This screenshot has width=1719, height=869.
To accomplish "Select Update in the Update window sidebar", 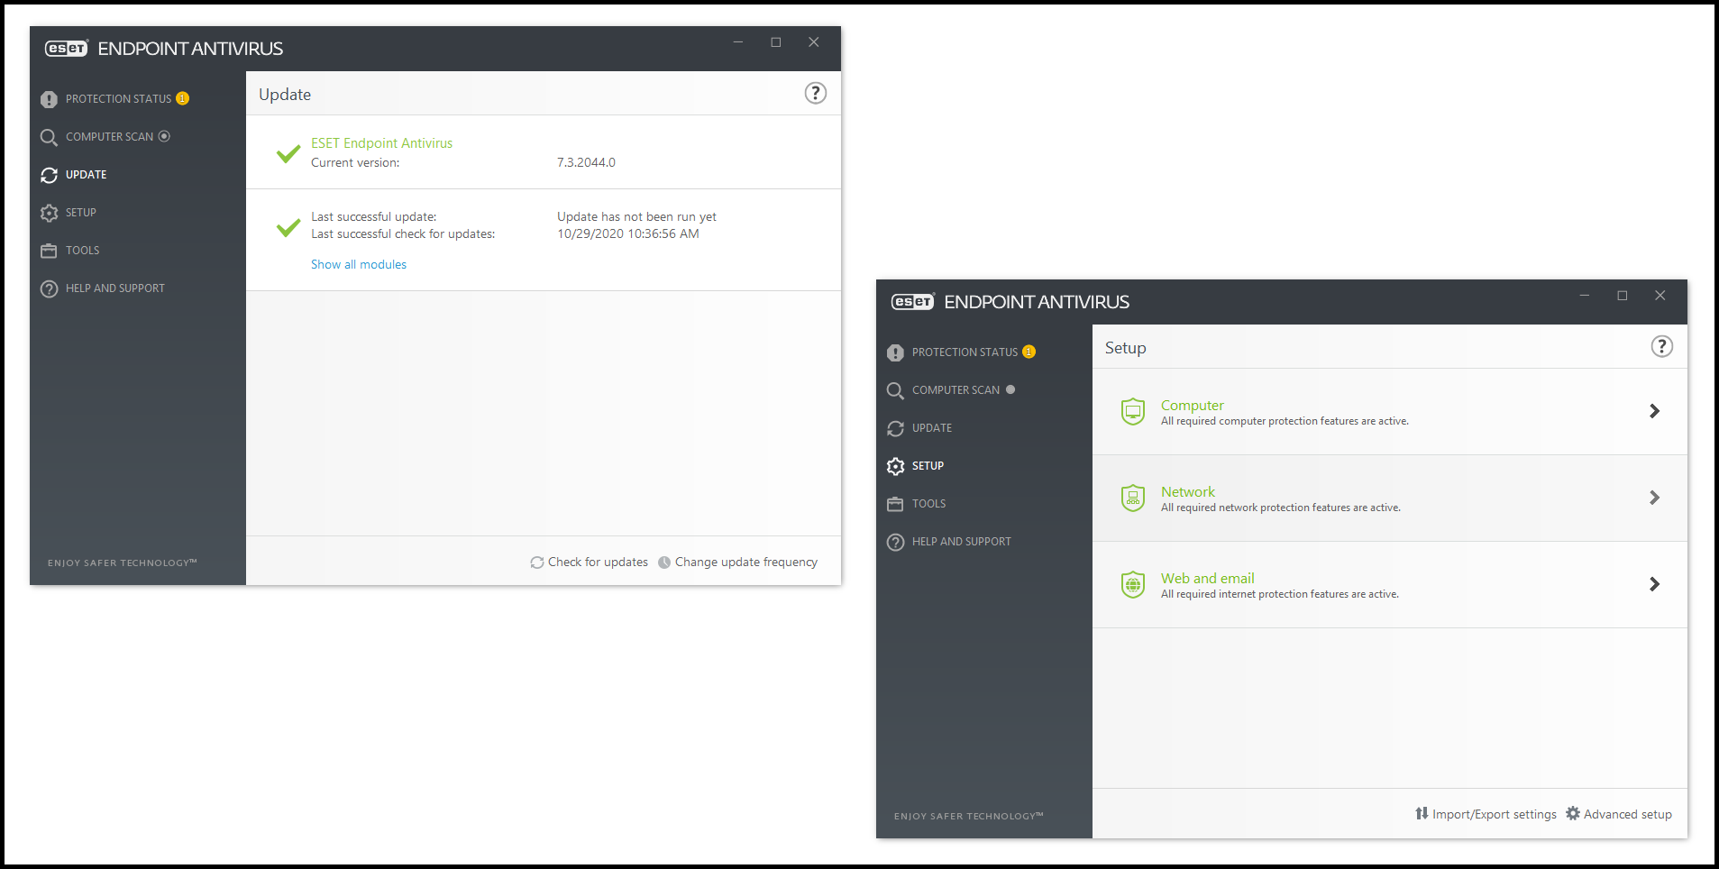I will 86,175.
